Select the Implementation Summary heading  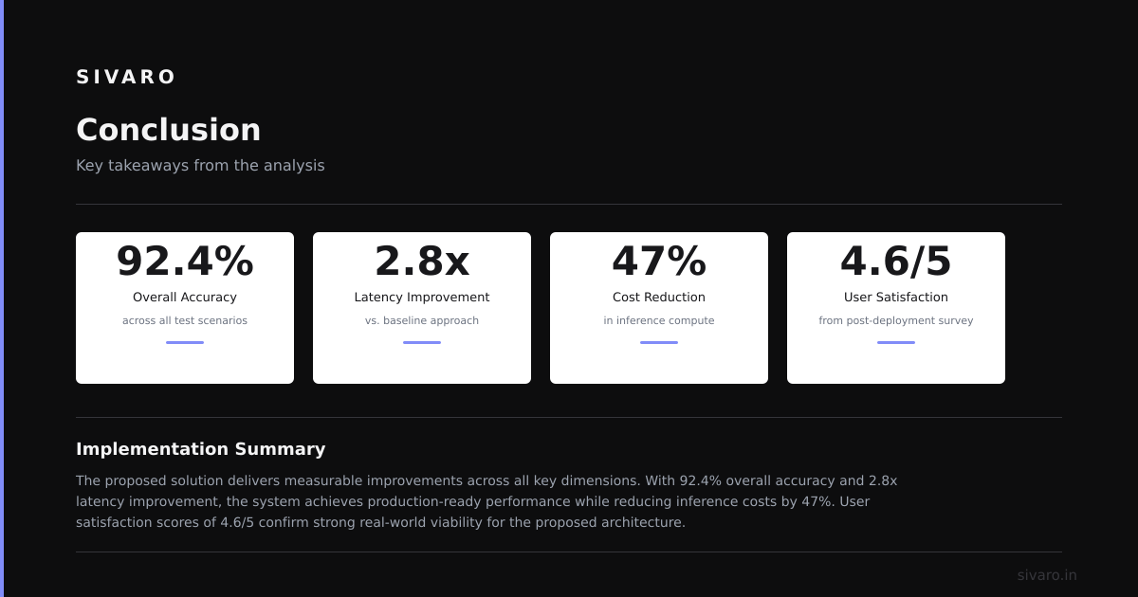coord(200,449)
